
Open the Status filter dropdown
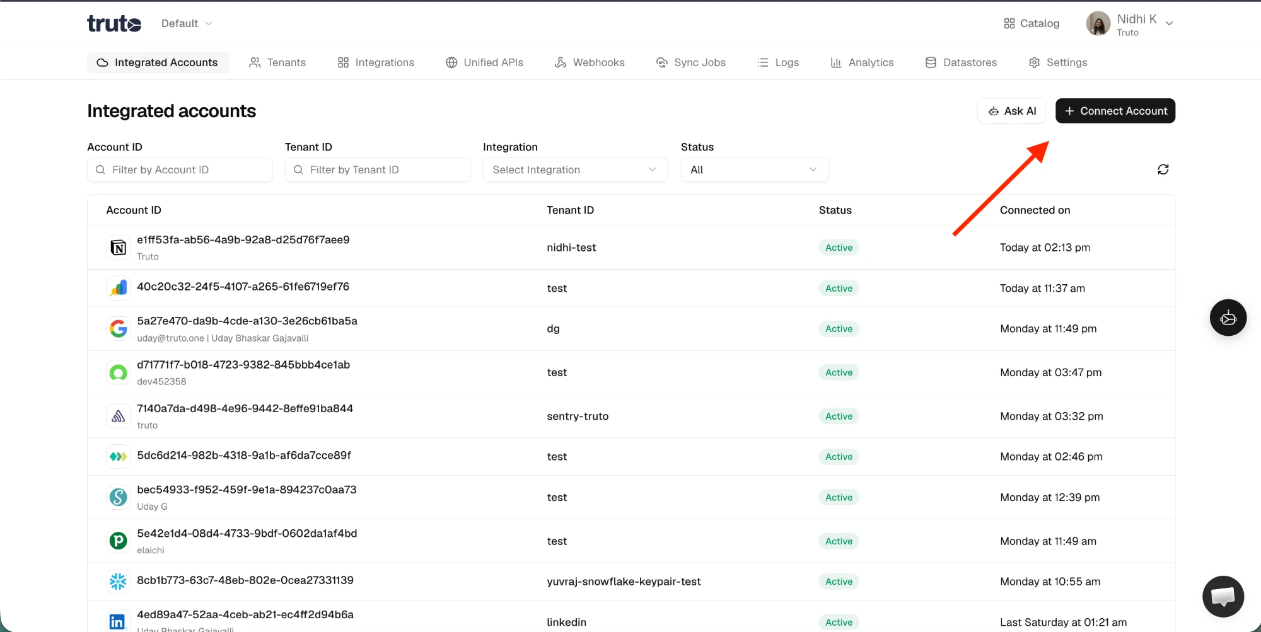point(755,169)
